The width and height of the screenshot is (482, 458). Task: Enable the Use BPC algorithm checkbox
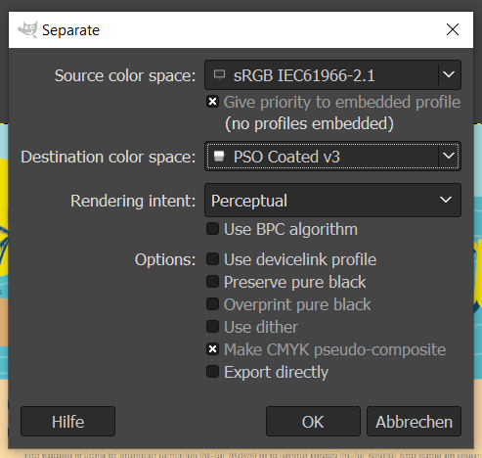click(212, 229)
